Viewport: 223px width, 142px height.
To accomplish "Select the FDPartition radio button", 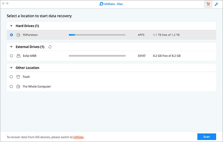I will tap(12, 35).
